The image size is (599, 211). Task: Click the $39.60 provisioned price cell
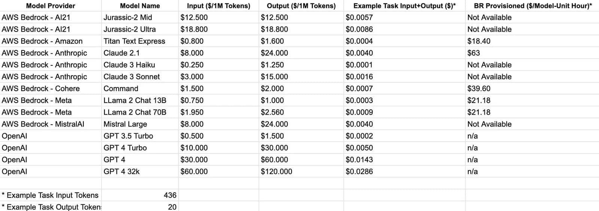click(x=478, y=89)
